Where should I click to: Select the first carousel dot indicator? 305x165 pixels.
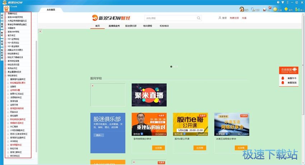pos(171,67)
